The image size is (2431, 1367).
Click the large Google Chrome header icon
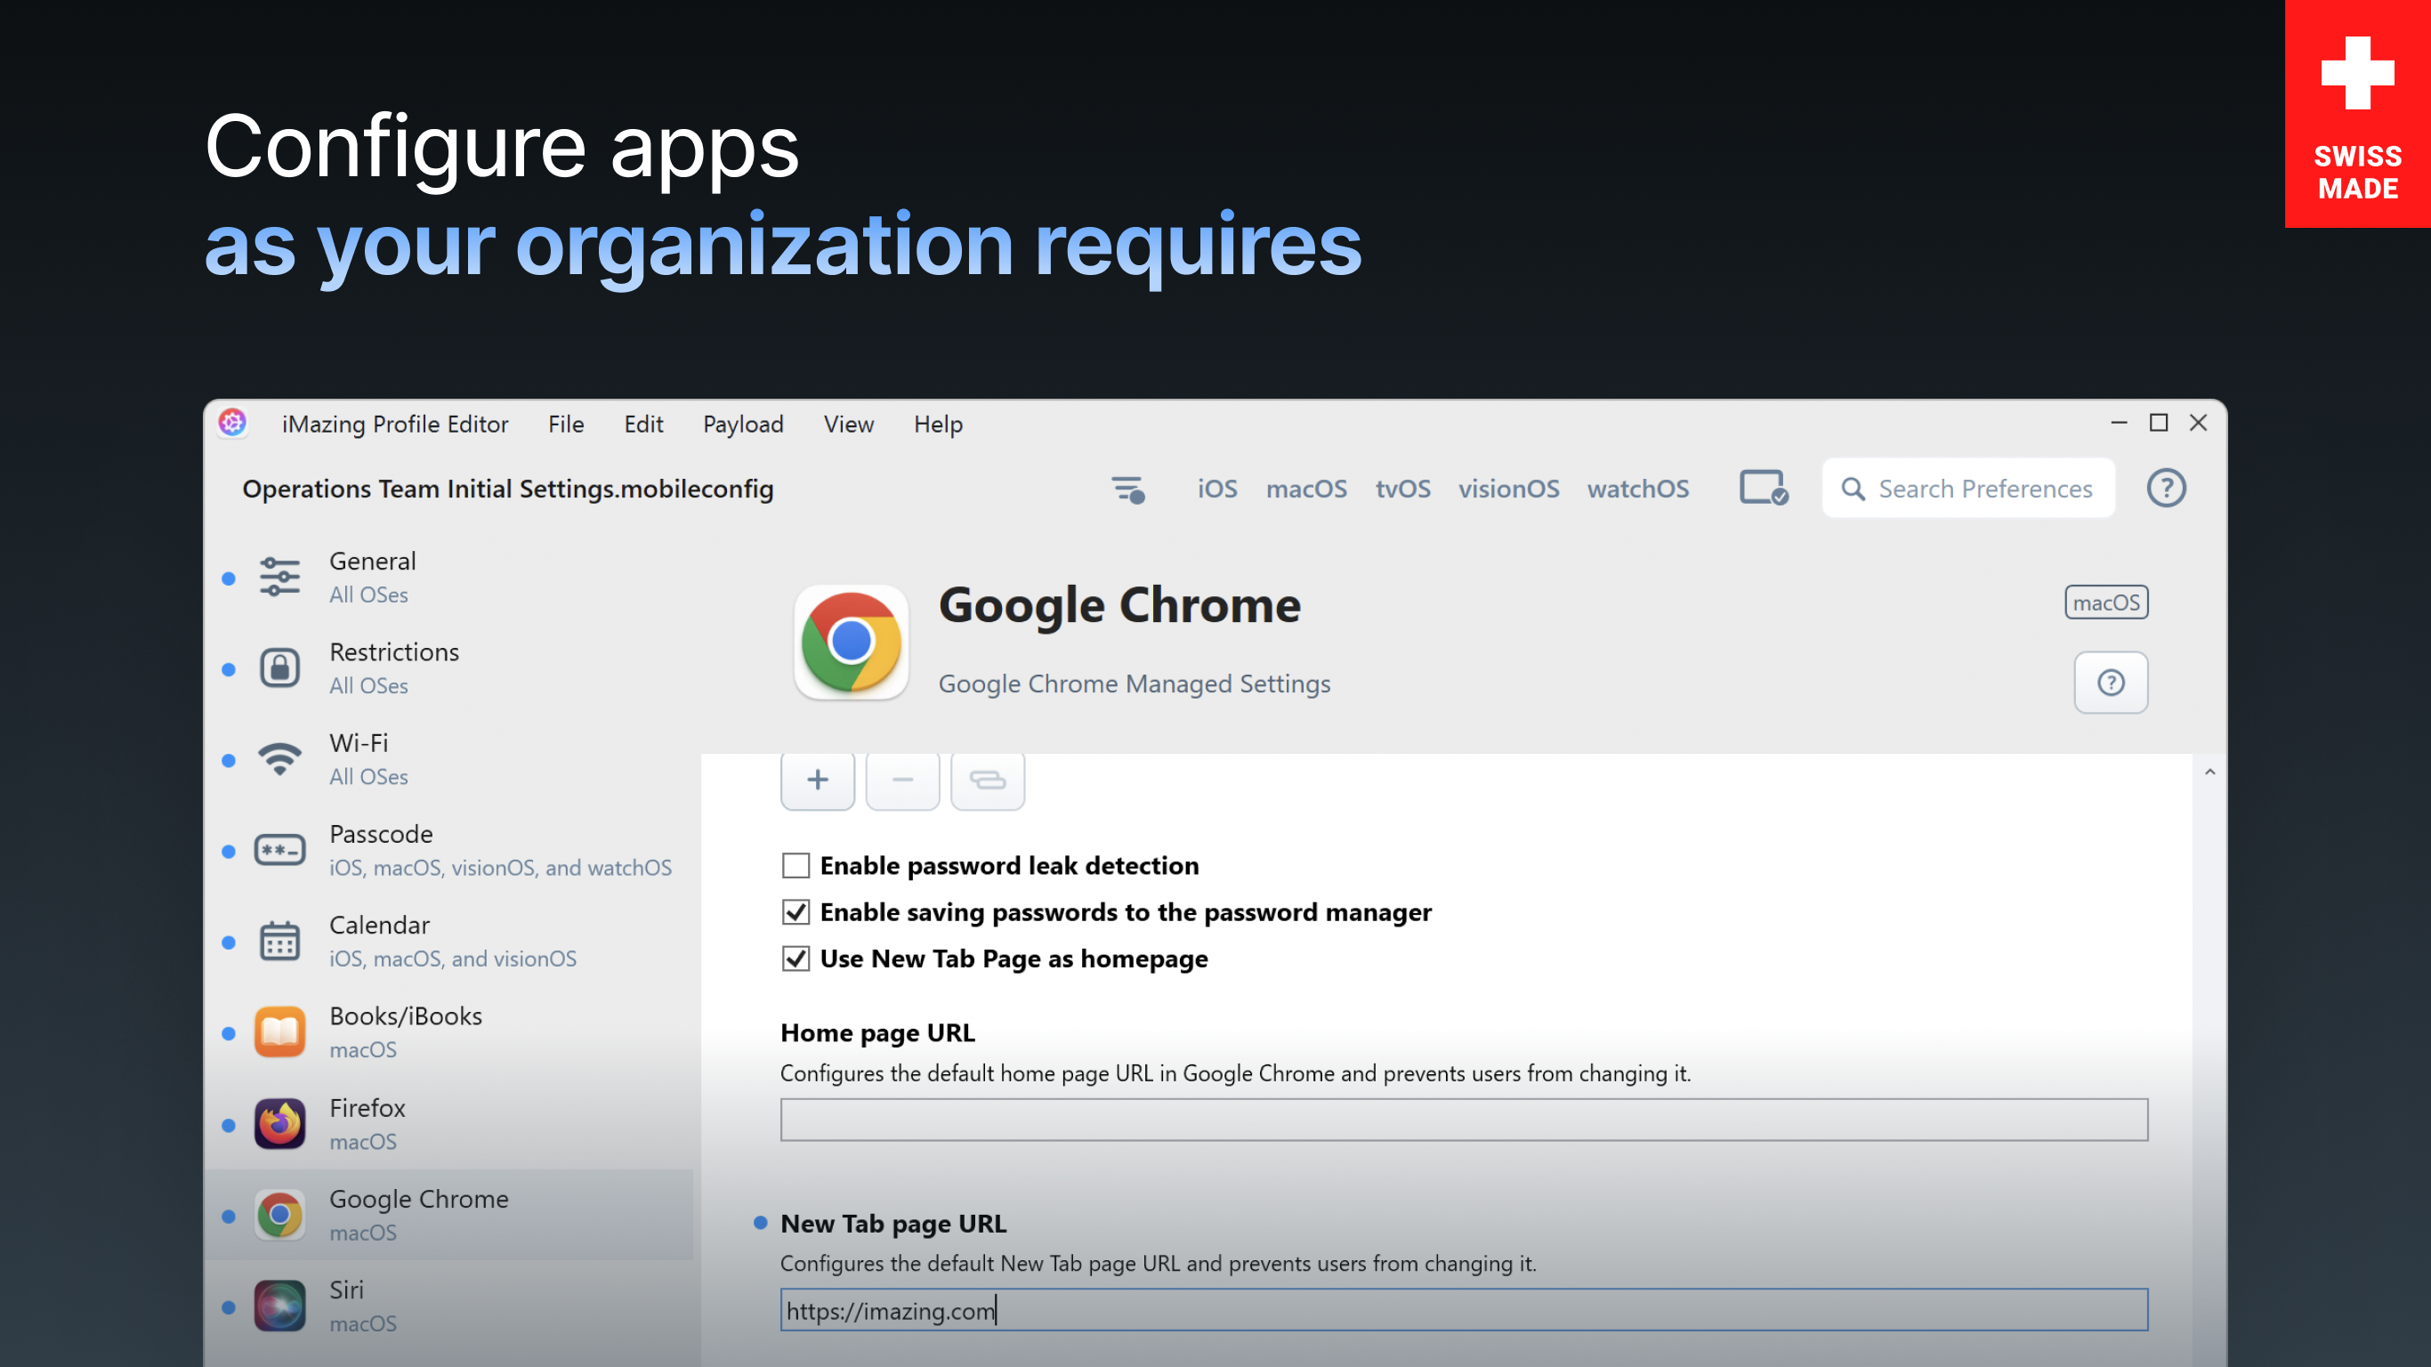[851, 642]
